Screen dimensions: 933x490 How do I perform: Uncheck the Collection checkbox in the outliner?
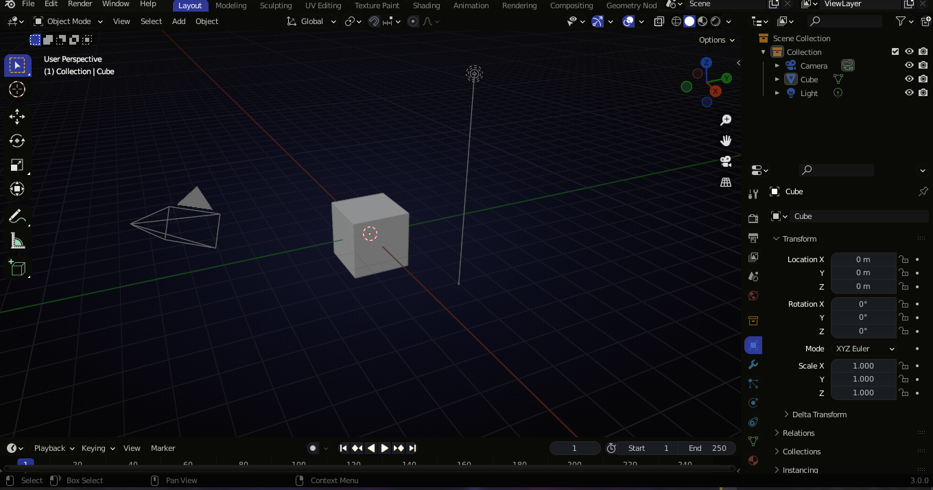coord(895,51)
